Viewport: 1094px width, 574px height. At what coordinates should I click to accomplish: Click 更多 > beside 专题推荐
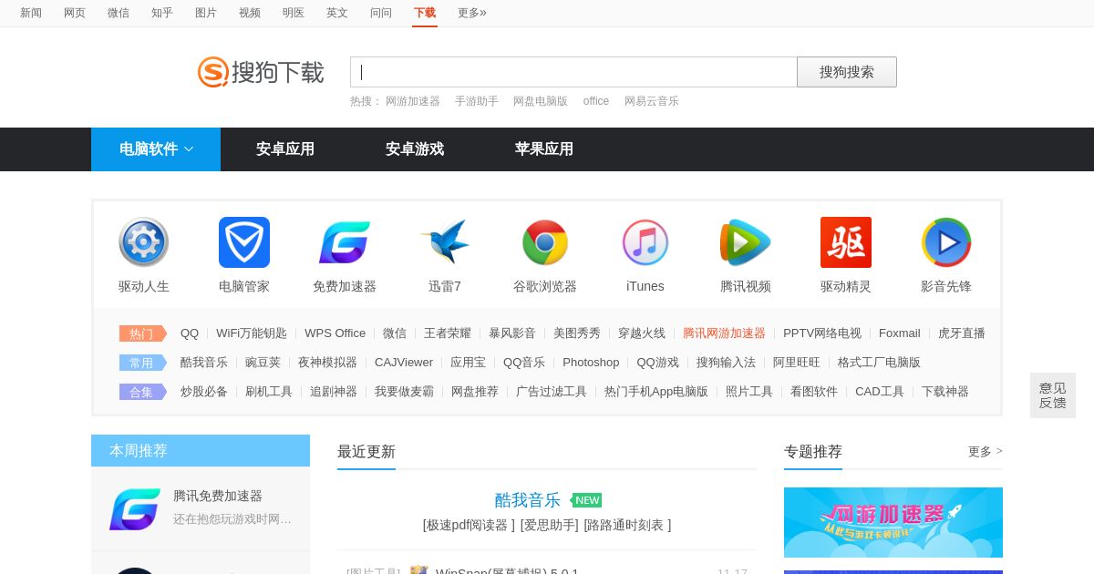pos(986,452)
